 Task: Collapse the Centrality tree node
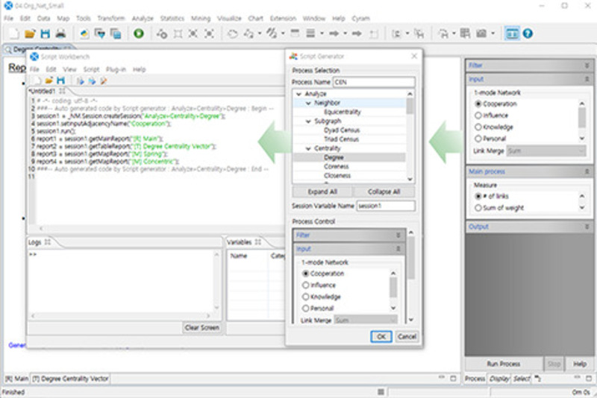point(309,148)
